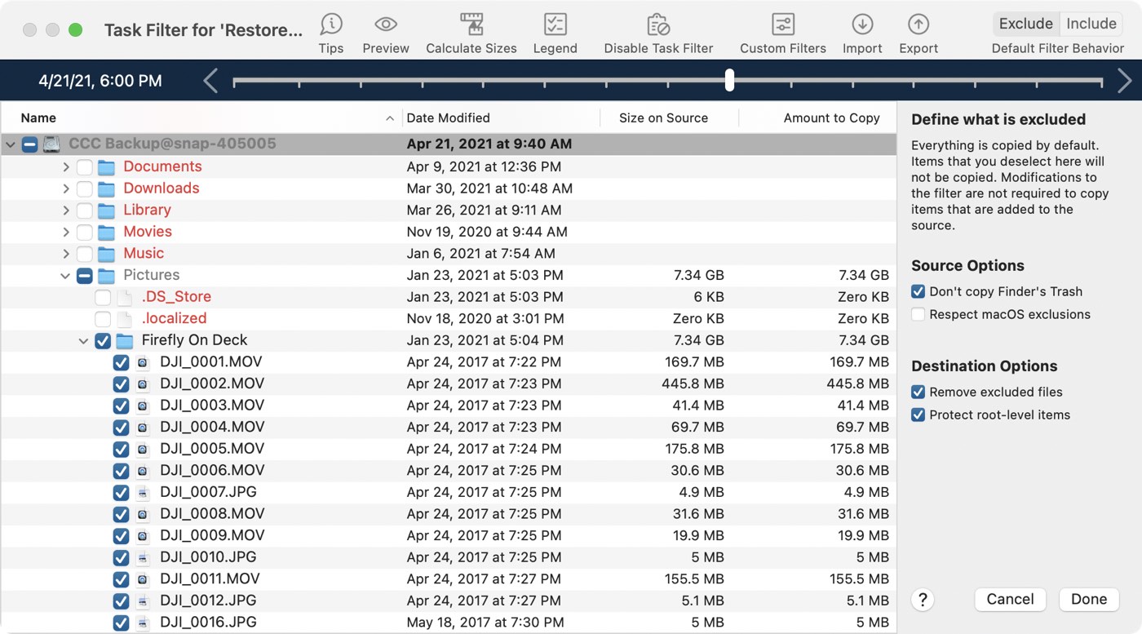The width and height of the screenshot is (1142, 634).
Task: Click the Import toolbar icon
Action: coord(862,24)
